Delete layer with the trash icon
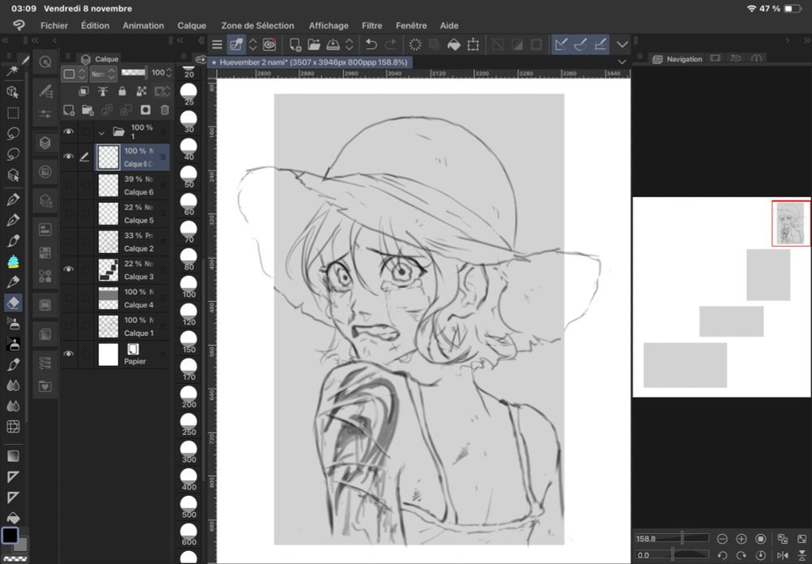The image size is (812, 564). coord(165,110)
